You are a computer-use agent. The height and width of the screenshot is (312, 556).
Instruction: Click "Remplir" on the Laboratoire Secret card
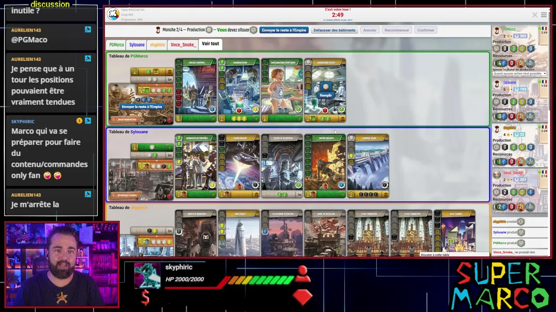[325, 95]
